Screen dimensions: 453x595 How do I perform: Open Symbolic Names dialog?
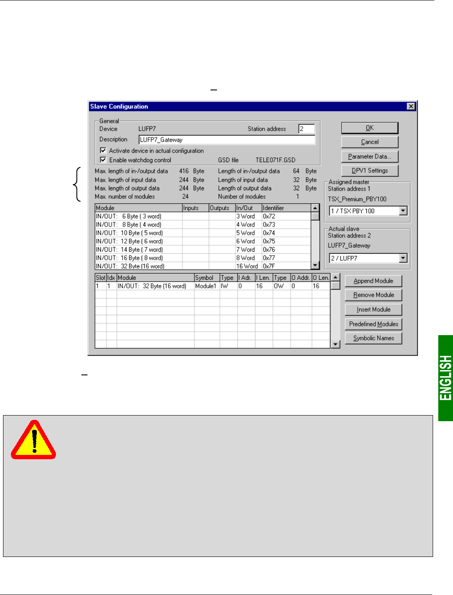(x=373, y=338)
